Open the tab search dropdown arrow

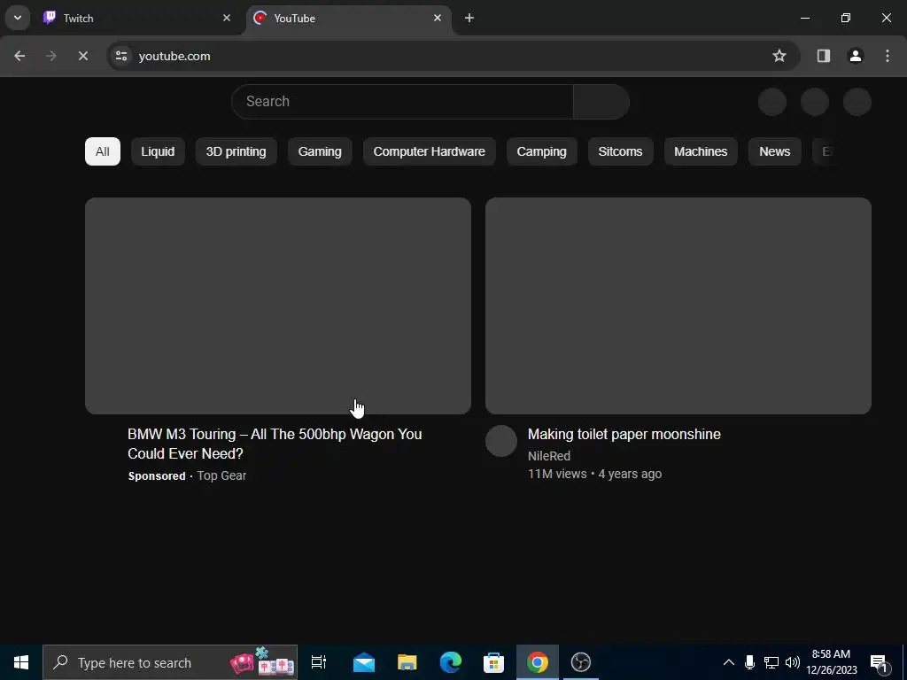[18, 18]
